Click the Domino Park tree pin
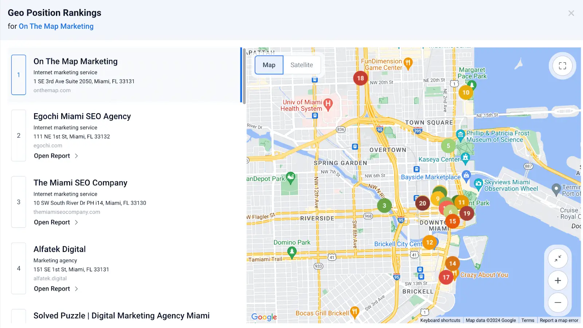The width and height of the screenshot is (583, 328). 291,252
